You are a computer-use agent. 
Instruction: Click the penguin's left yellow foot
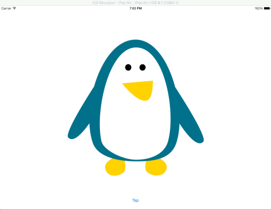coord(115,167)
